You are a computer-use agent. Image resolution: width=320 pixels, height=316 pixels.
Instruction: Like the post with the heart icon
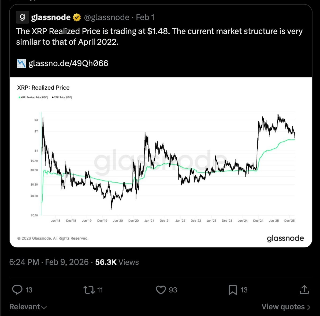(161, 290)
